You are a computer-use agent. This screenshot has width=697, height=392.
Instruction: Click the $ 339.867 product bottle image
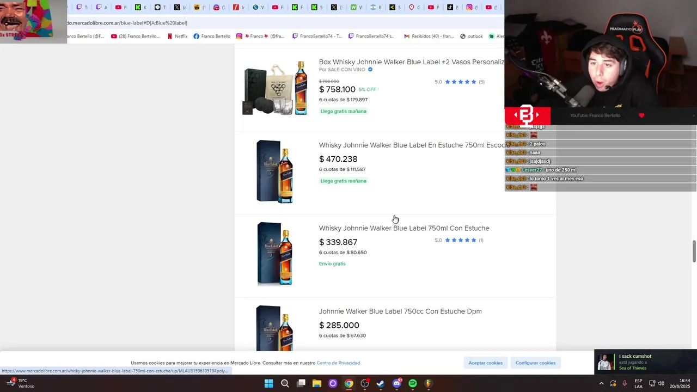coord(275,254)
